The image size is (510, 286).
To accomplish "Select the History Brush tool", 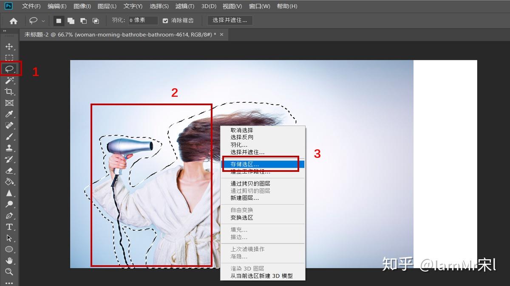I will (9, 159).
